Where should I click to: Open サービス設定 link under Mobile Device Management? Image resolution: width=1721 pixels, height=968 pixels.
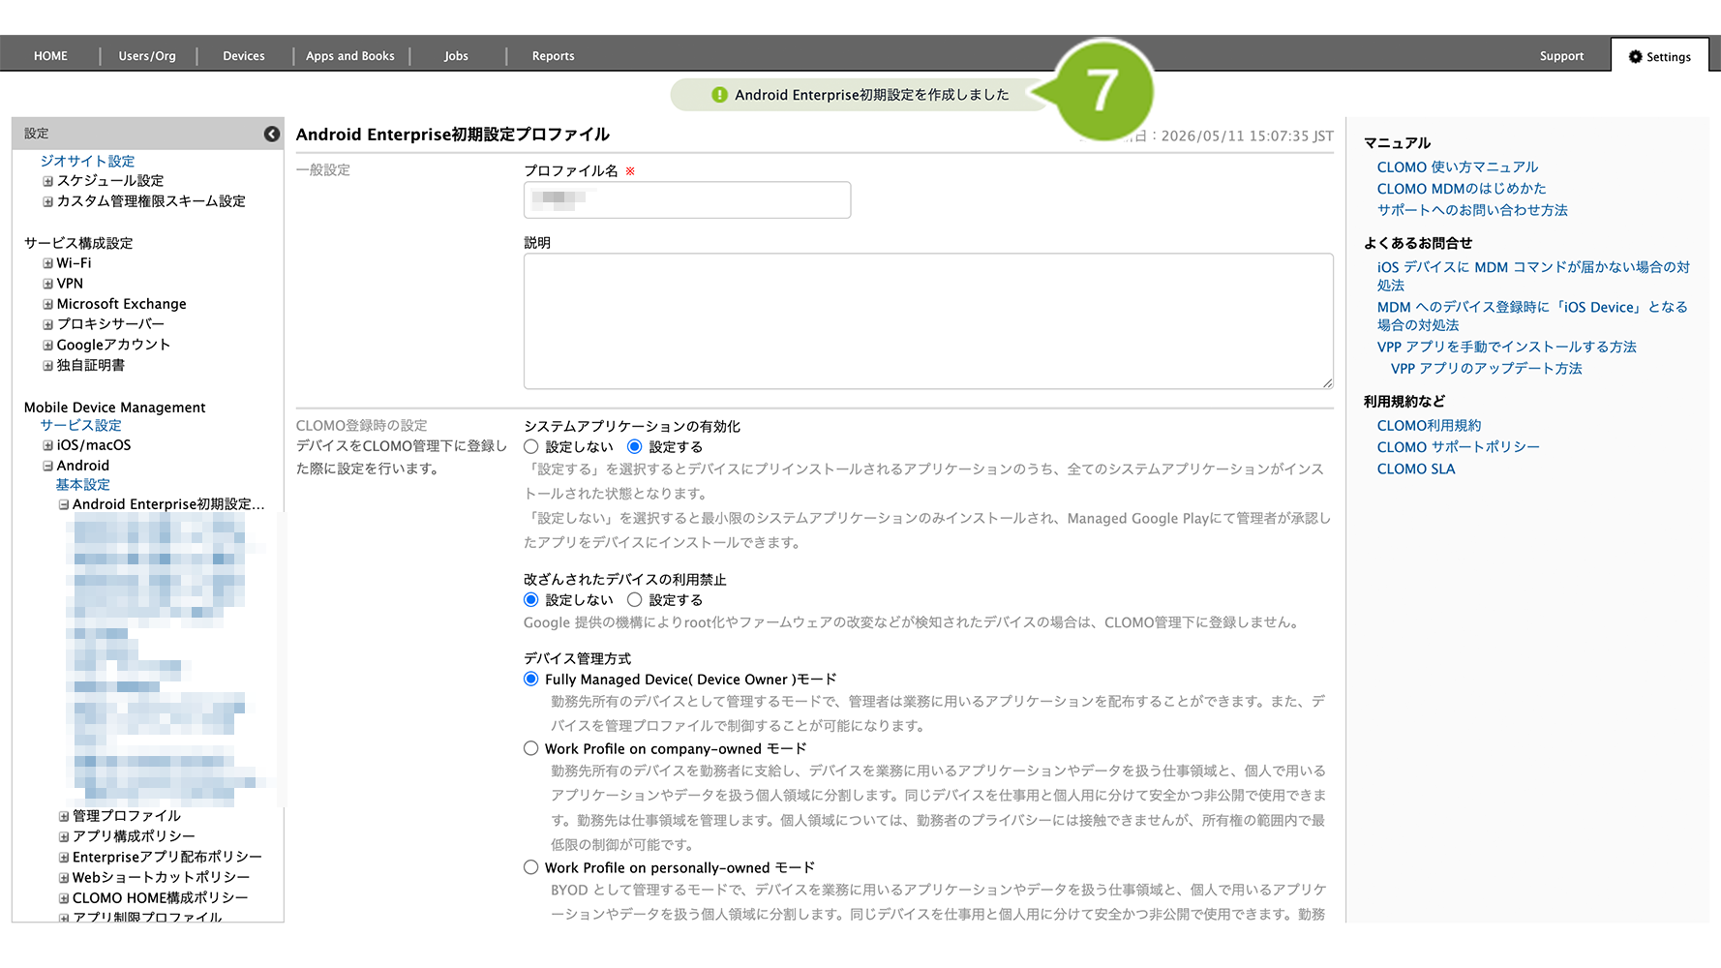pyautogui.click(x=80, y=425)
